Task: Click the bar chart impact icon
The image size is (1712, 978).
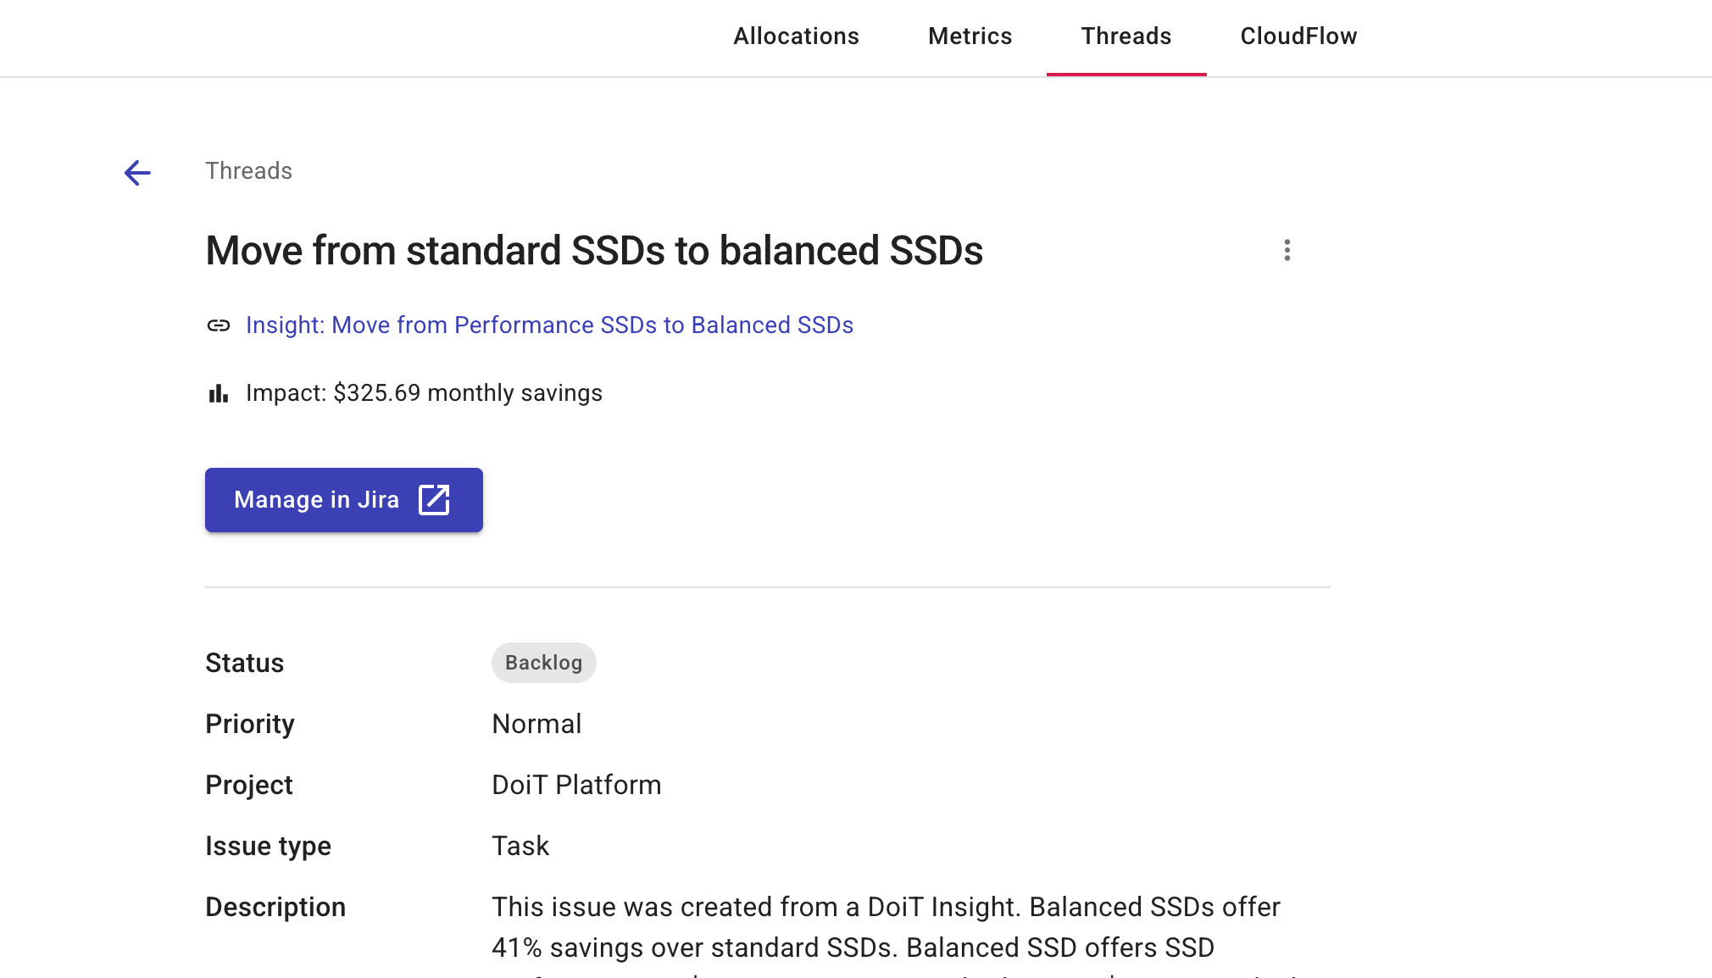Action: tap(219, 393)
